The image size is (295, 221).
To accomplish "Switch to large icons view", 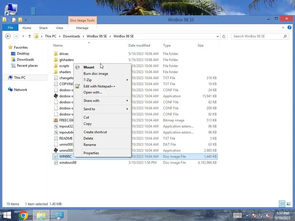I will (x=288, y=204).
